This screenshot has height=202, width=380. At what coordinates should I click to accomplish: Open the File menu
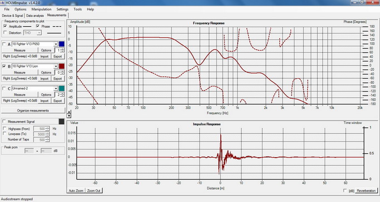point(7,9)
